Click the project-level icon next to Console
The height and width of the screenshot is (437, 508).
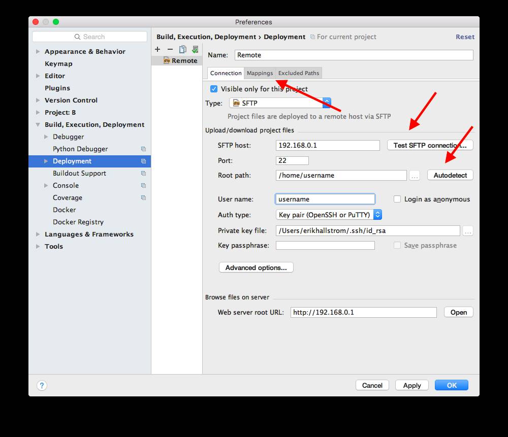coord(144,185)
